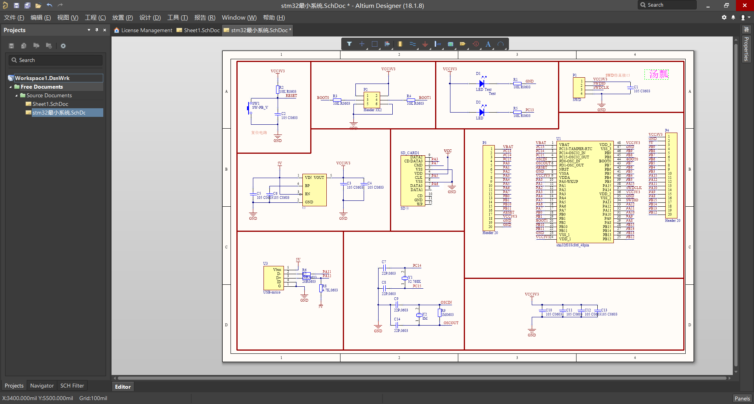Undo the last action

click(49, 5)
